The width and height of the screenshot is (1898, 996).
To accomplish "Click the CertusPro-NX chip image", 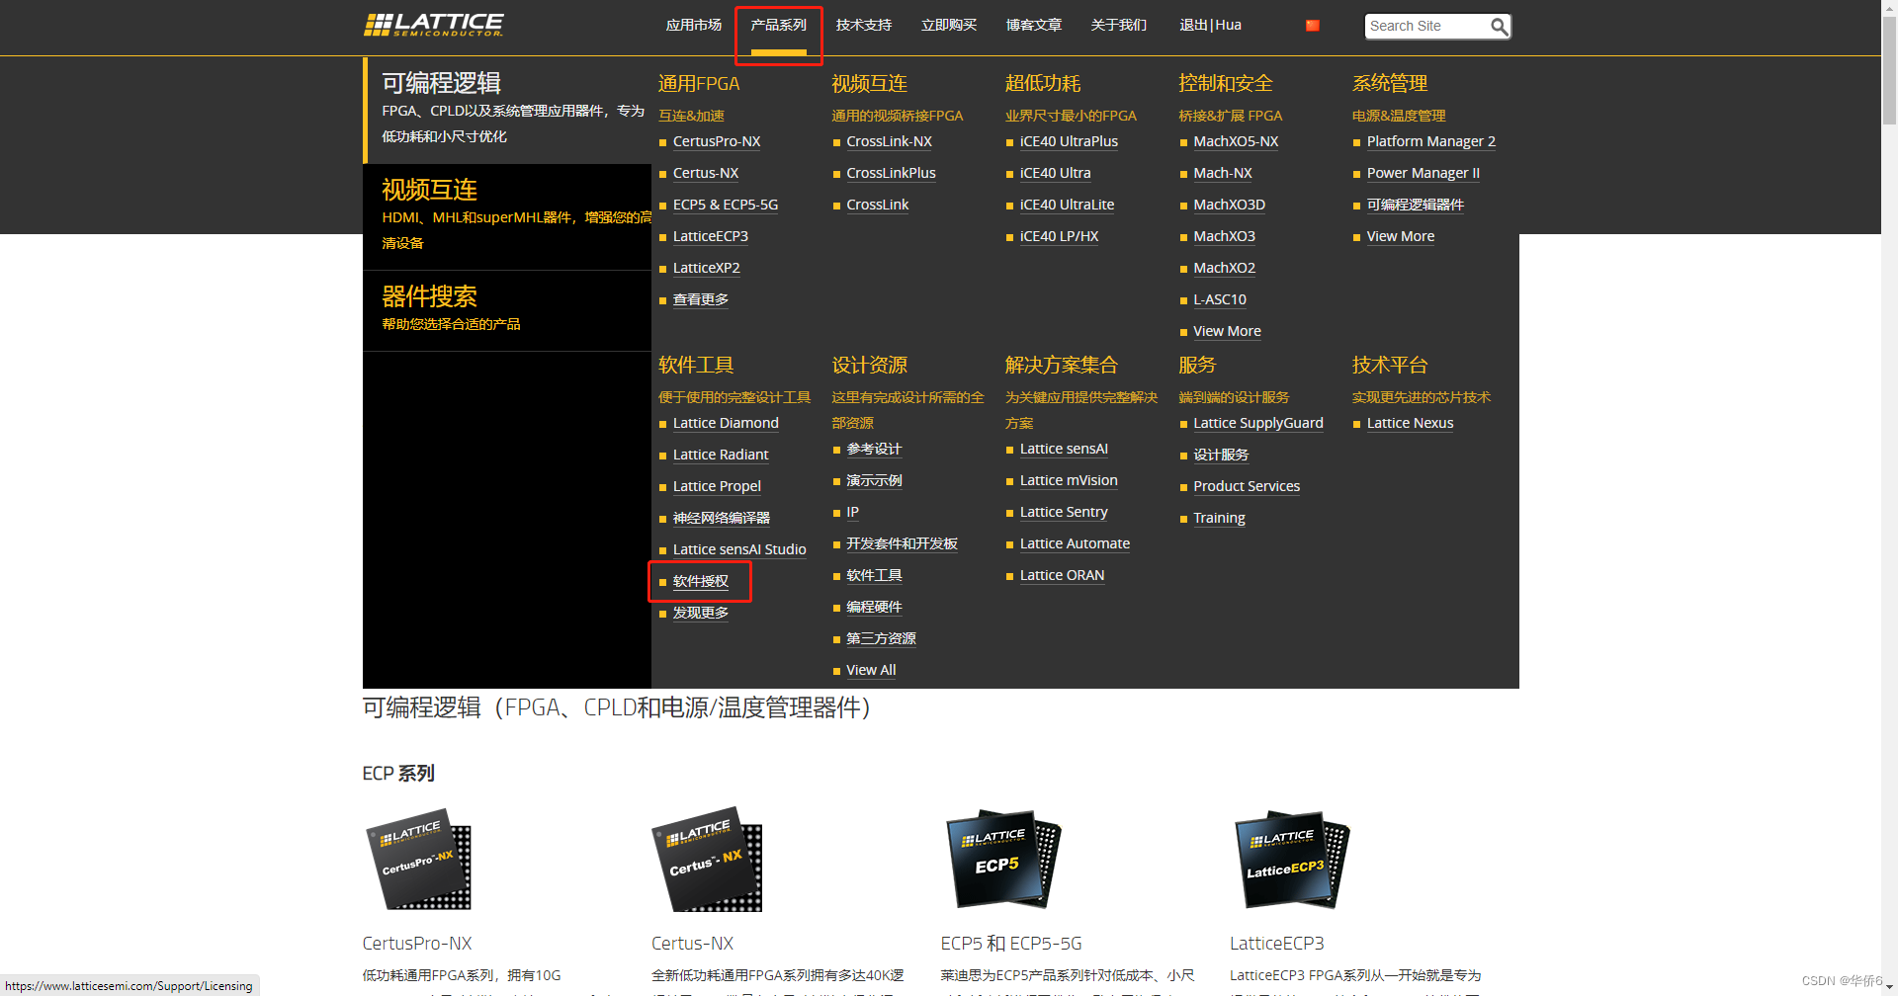I will 418,860.
